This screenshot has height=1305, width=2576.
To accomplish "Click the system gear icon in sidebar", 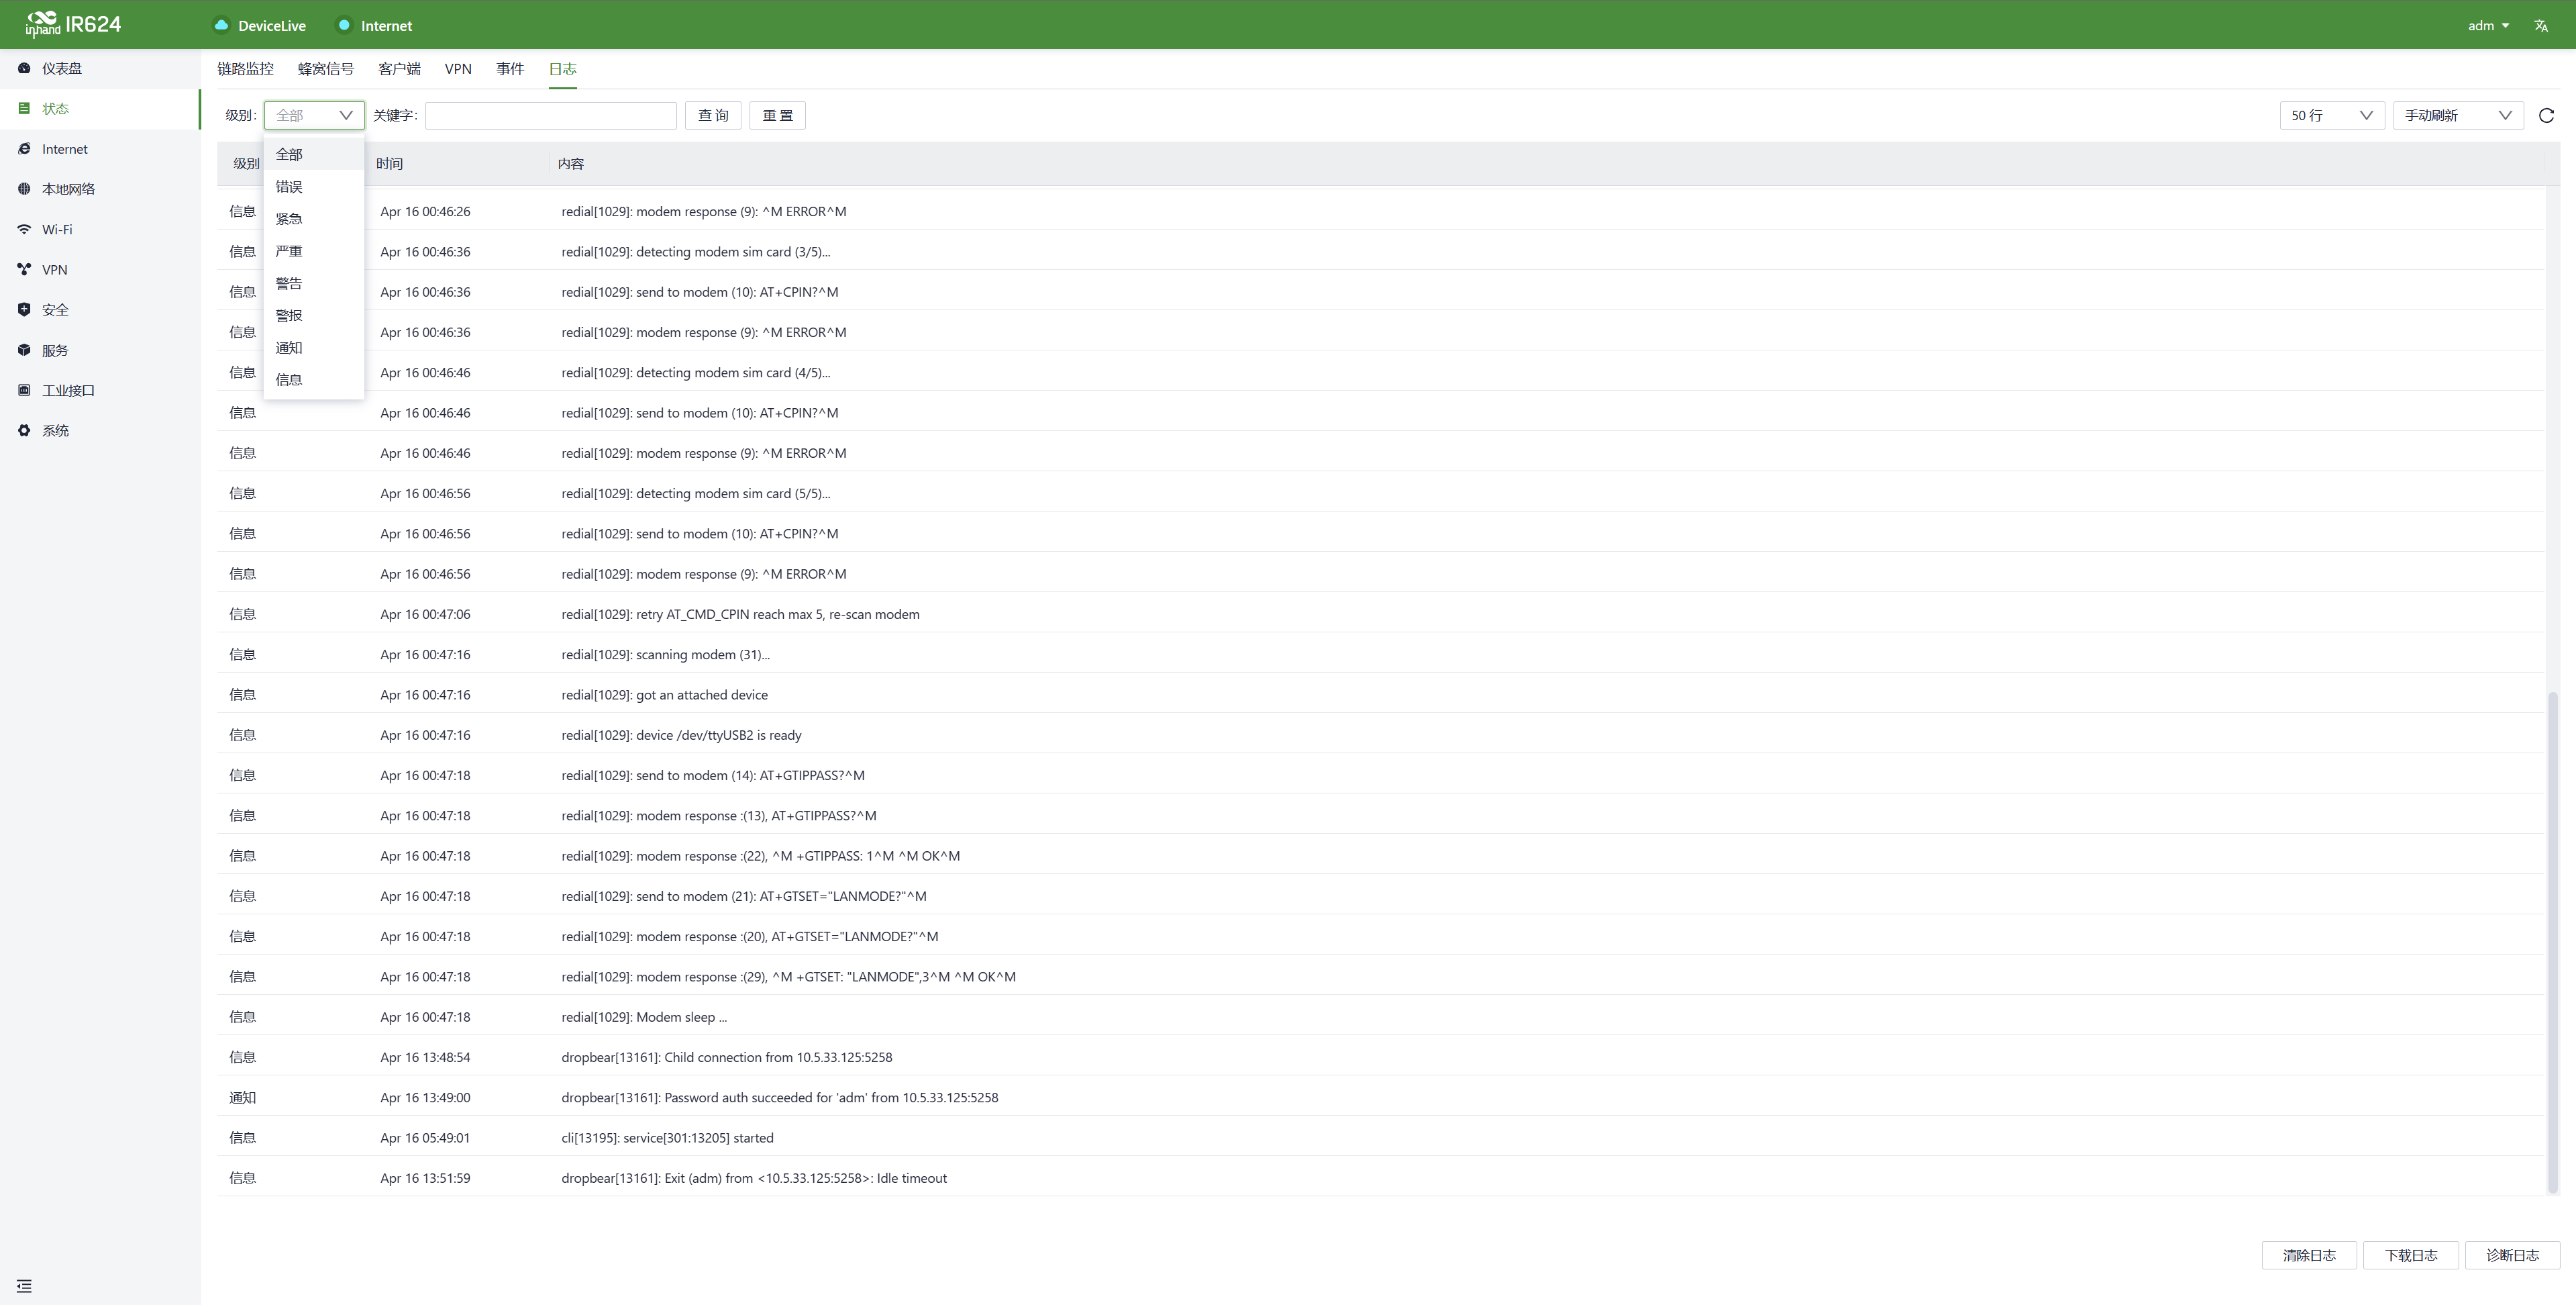I will (x=24, y=430).
